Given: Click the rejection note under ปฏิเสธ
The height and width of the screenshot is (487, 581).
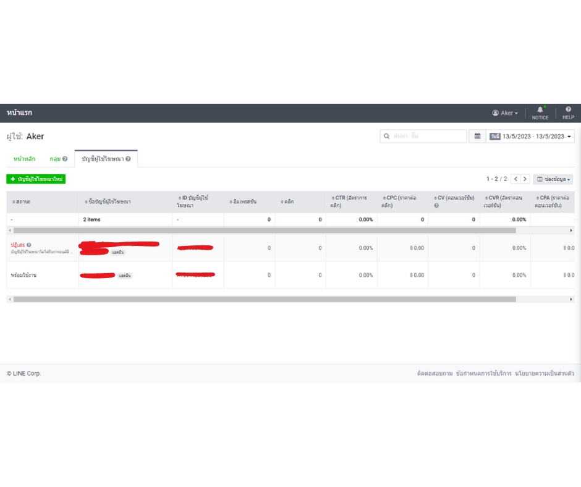Looking at the screenshot, I should click(42, 252).
